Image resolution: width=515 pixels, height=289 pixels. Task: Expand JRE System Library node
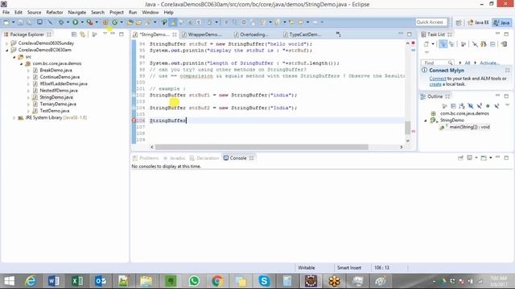click(x=14, y=118)
